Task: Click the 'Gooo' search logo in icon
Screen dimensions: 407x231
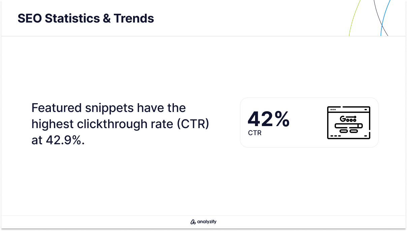Action: (x=348, y=118)
